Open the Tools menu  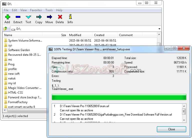point(49,10)
